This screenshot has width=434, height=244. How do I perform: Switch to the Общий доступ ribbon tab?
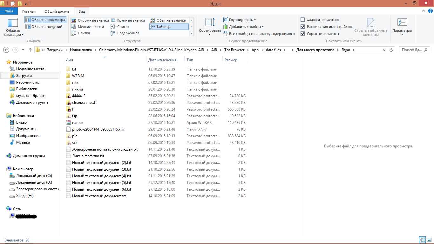point(57,11)
